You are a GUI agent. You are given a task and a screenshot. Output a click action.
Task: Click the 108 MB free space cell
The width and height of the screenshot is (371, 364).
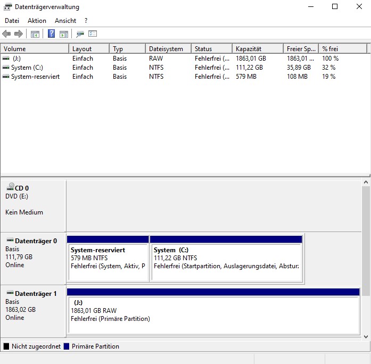pos(297,77)
